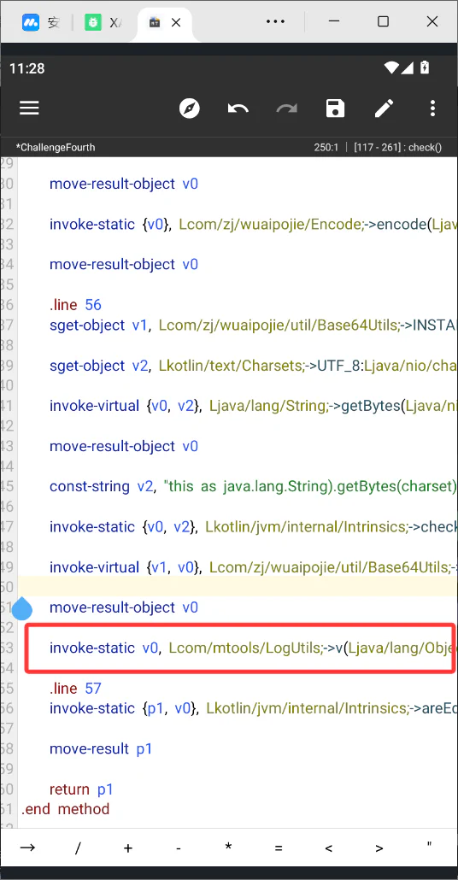The image size is (458, 880).
Task: Insert slash from symbol bar
Action: point(78,847)
